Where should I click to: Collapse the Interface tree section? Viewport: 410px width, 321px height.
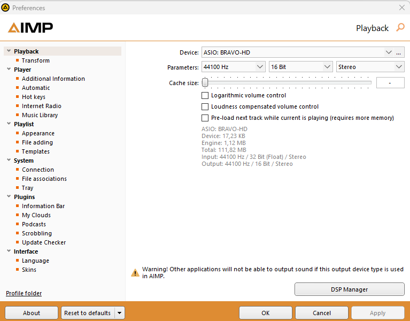pyautogui.click(x=9, y=251)
